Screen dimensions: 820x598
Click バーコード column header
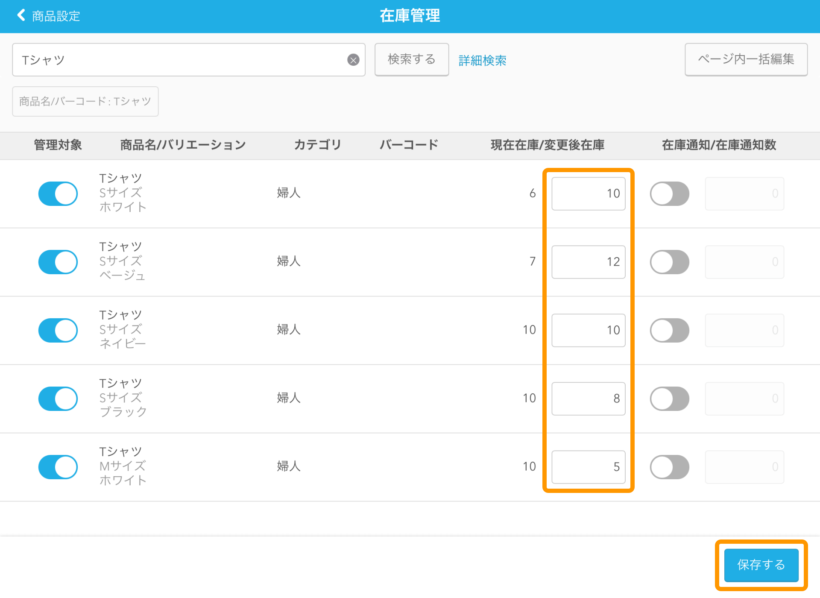[x=409, y=145]
